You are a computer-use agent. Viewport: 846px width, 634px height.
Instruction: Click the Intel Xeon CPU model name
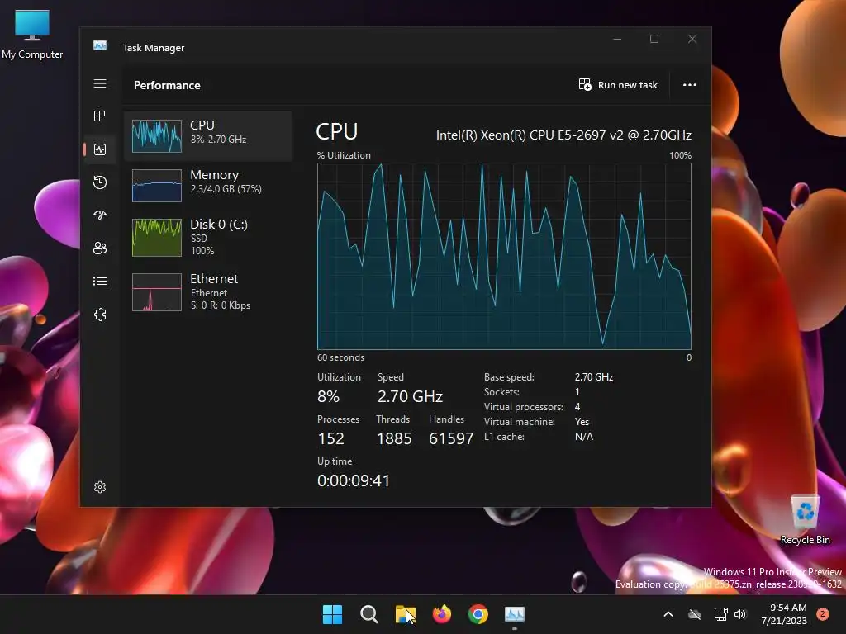563,135
